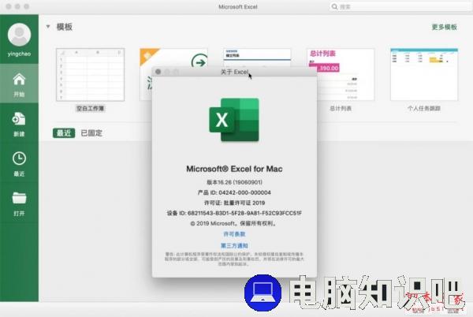This screenshot has height=317, width=473.
Task: Show the 最近 recent clock icon
Action: point(19,158)
